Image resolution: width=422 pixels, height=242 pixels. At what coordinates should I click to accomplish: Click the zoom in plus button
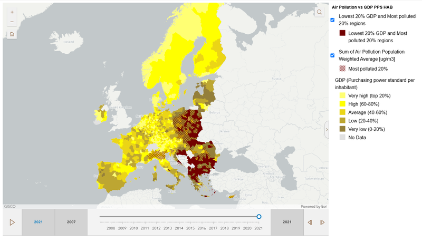12,12
